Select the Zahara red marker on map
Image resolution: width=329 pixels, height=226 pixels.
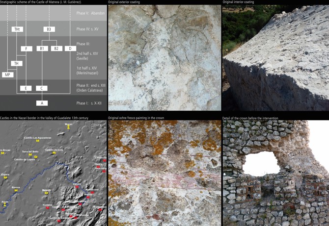(x=77, y=187)
